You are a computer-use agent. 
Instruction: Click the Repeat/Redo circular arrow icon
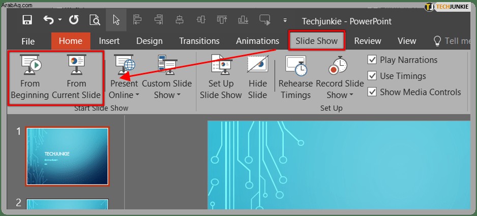[x=74, y=20]
